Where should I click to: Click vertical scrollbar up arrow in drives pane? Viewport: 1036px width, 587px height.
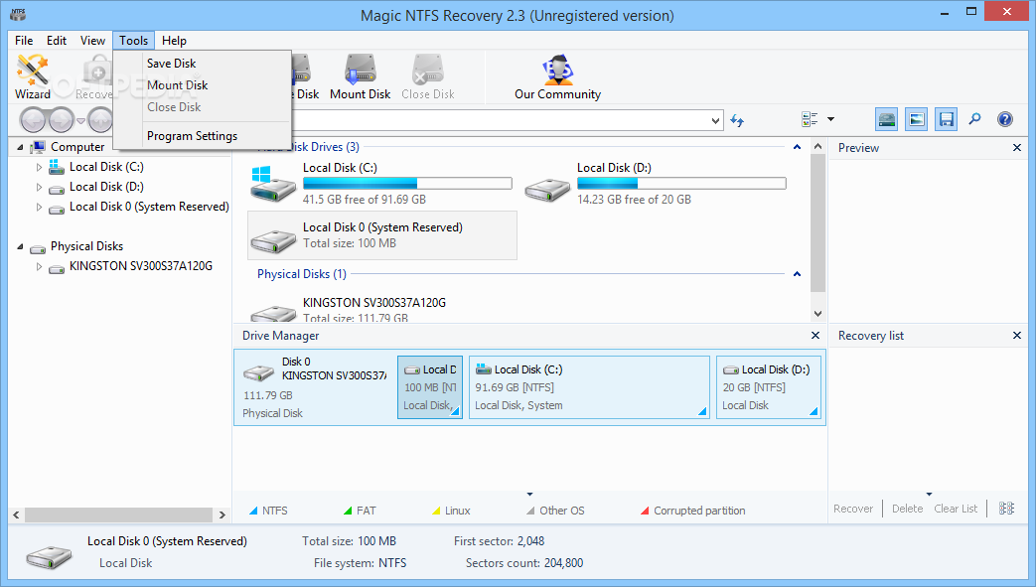[x=817, y=146]
